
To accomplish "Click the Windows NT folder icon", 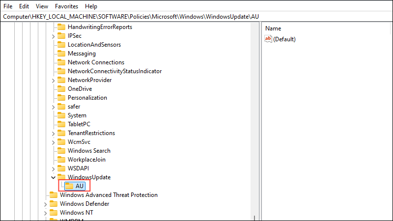I will click(54, 213).
